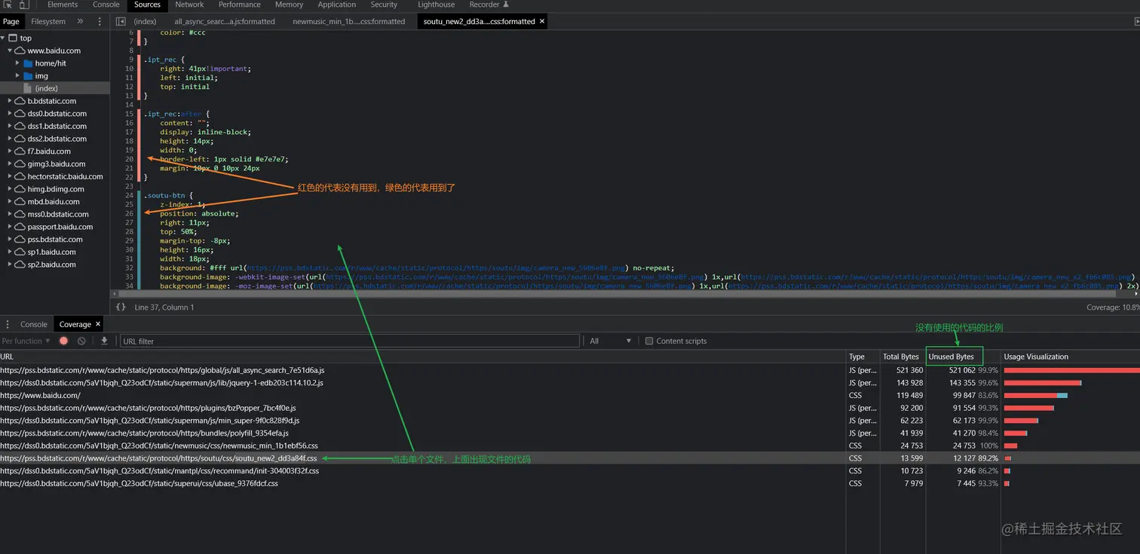Select the top frame icon

(x=12, y=38)
